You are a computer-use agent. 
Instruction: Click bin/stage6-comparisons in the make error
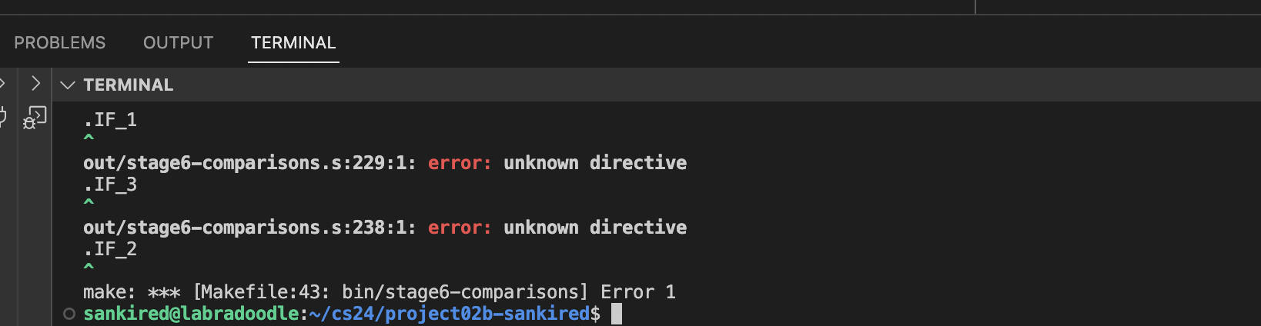(460, 292)
